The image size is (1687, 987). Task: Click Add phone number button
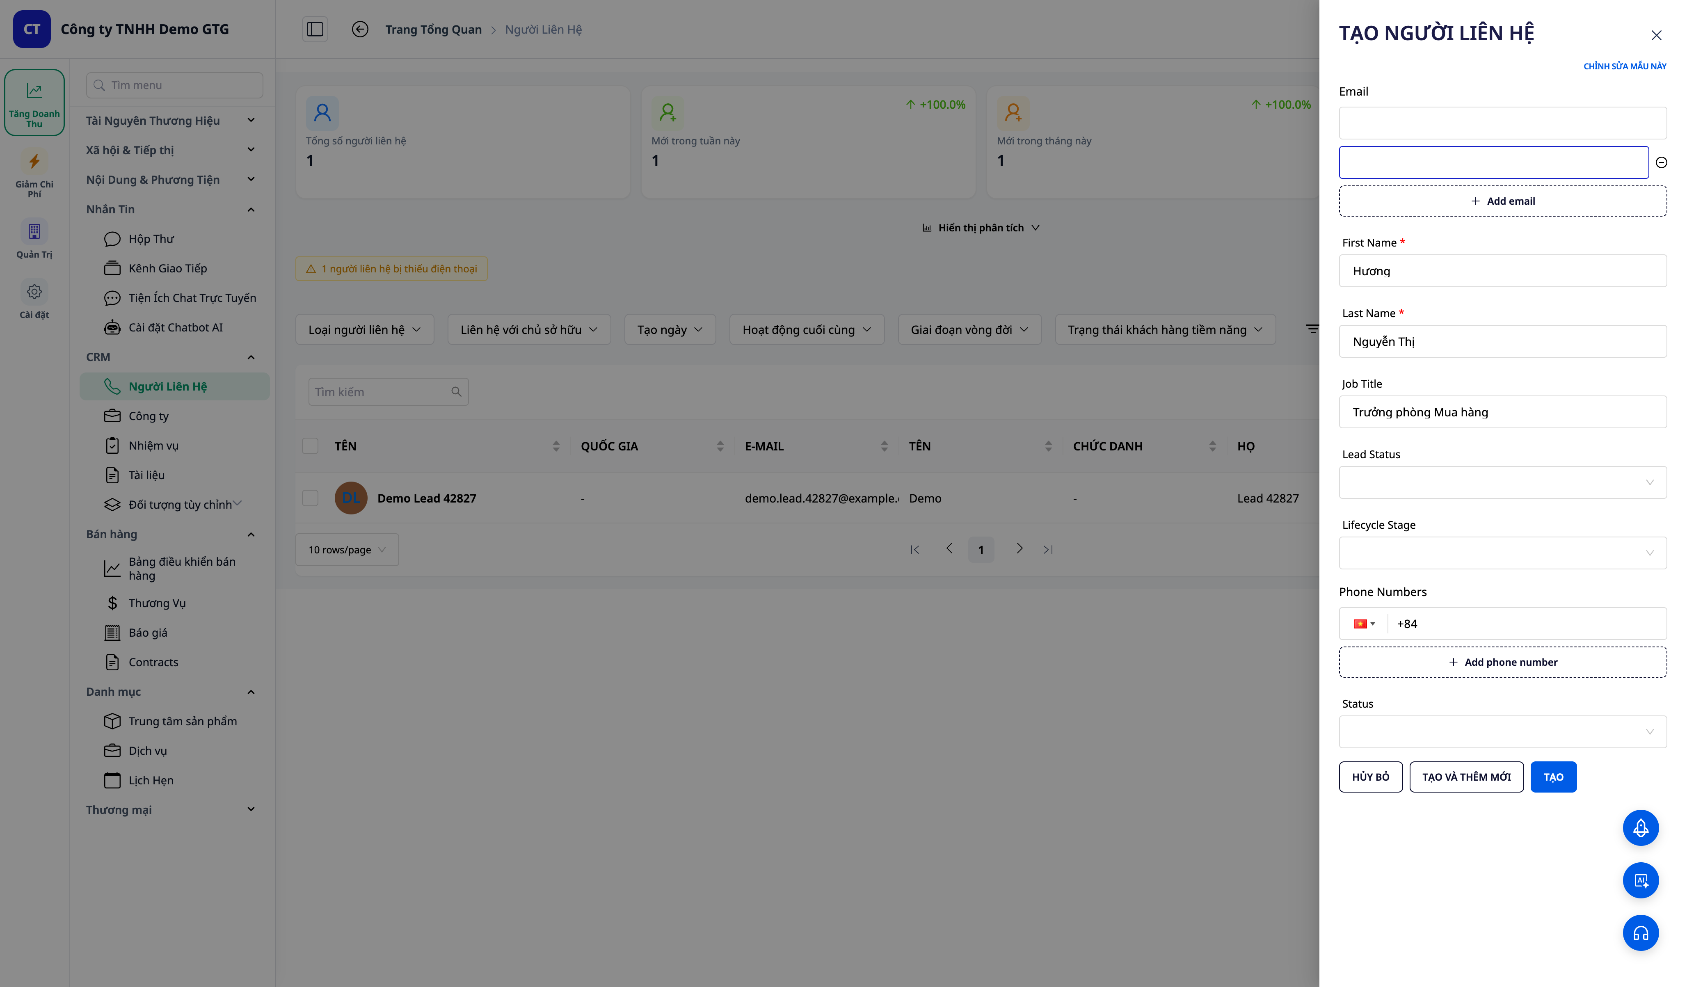click(x=1502, y=662)
